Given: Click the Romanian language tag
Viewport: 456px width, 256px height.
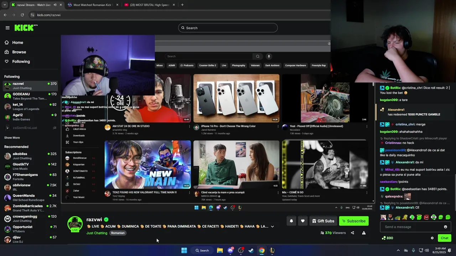Looking at the screenshot, I should (118, 233).
